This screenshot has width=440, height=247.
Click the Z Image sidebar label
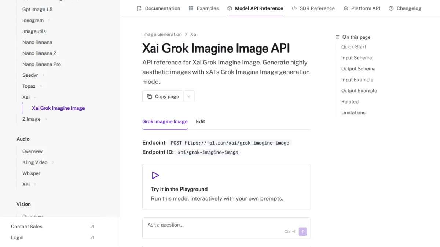pyautogui.click(x=32, y=119)
